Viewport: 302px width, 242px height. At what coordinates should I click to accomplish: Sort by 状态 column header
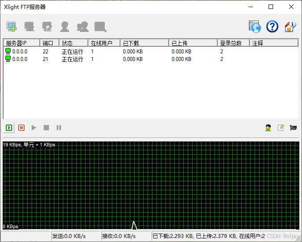click(x=74, y=43)
